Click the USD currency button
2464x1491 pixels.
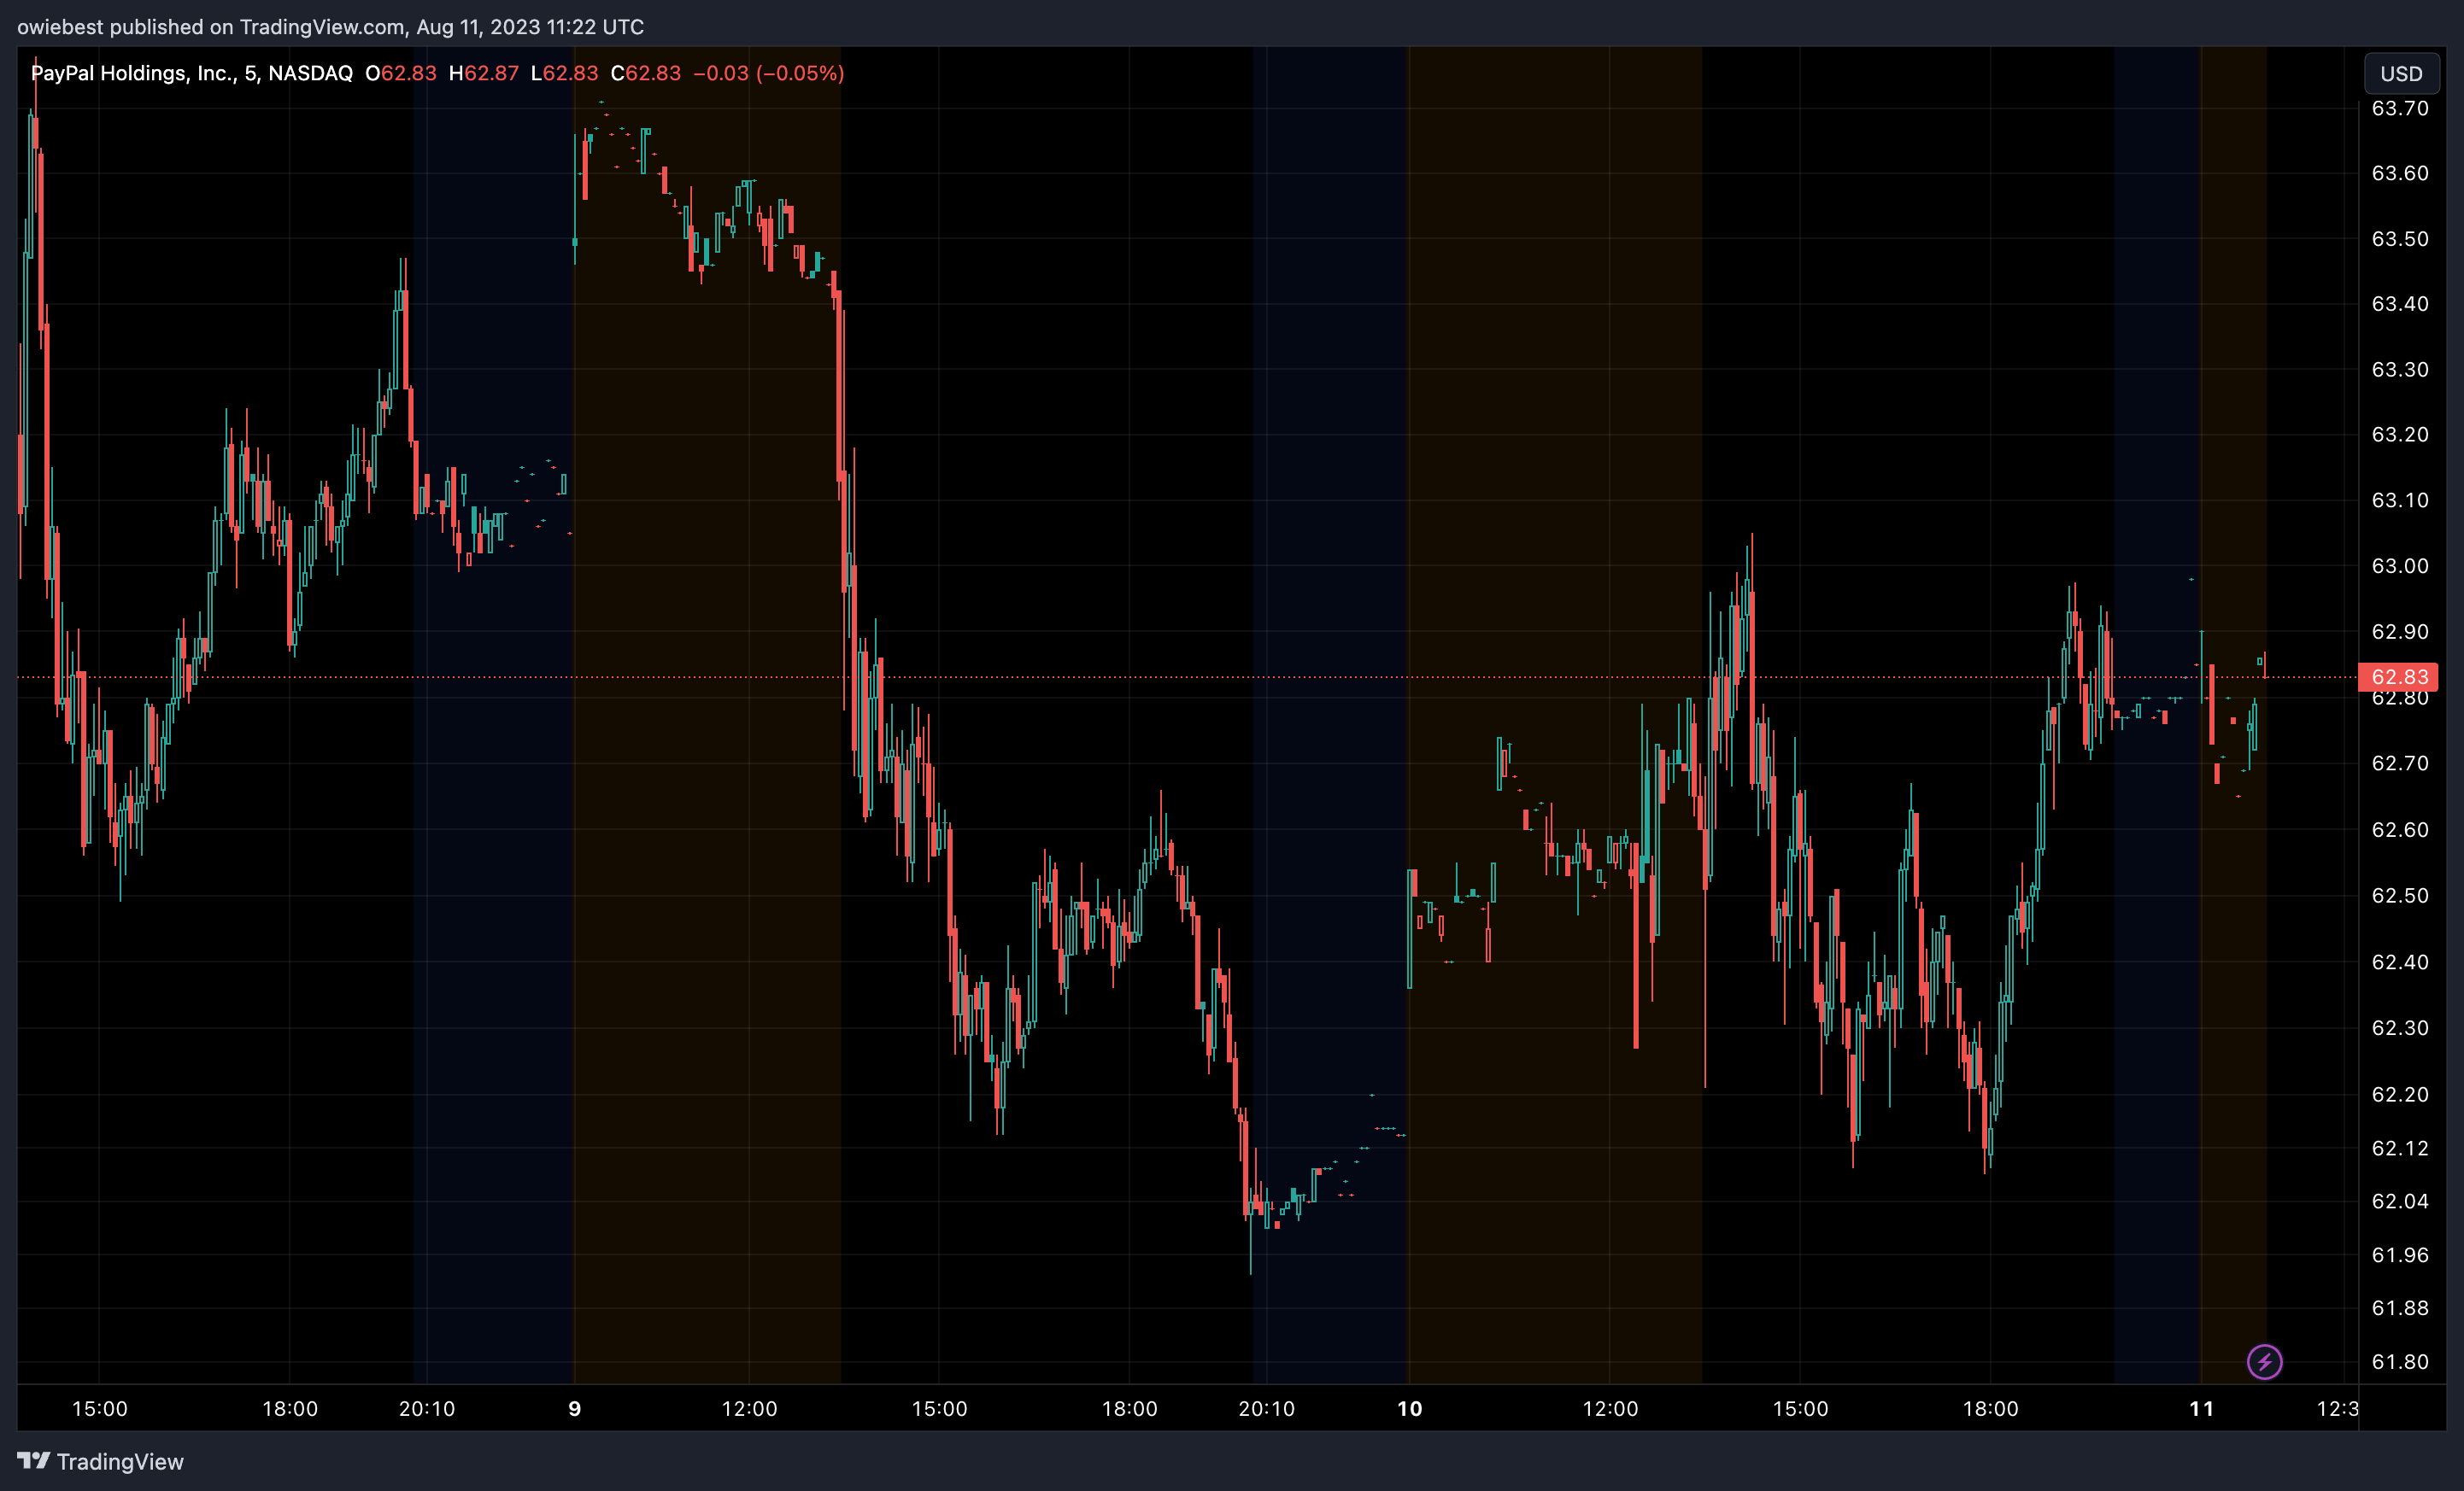(x=2401, y=73)
